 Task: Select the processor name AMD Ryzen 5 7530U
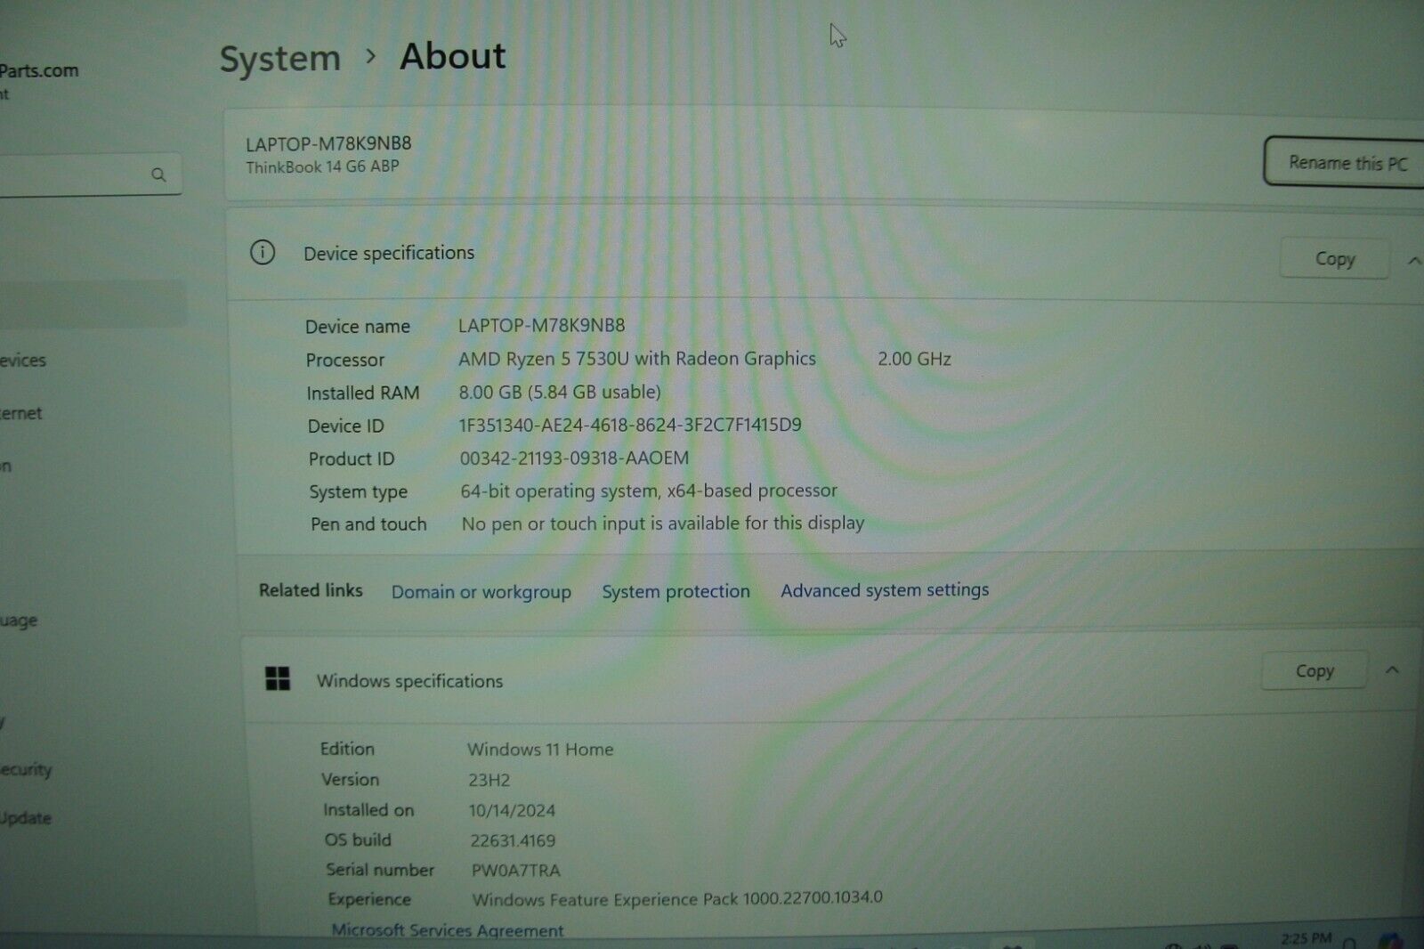[637, 359]
